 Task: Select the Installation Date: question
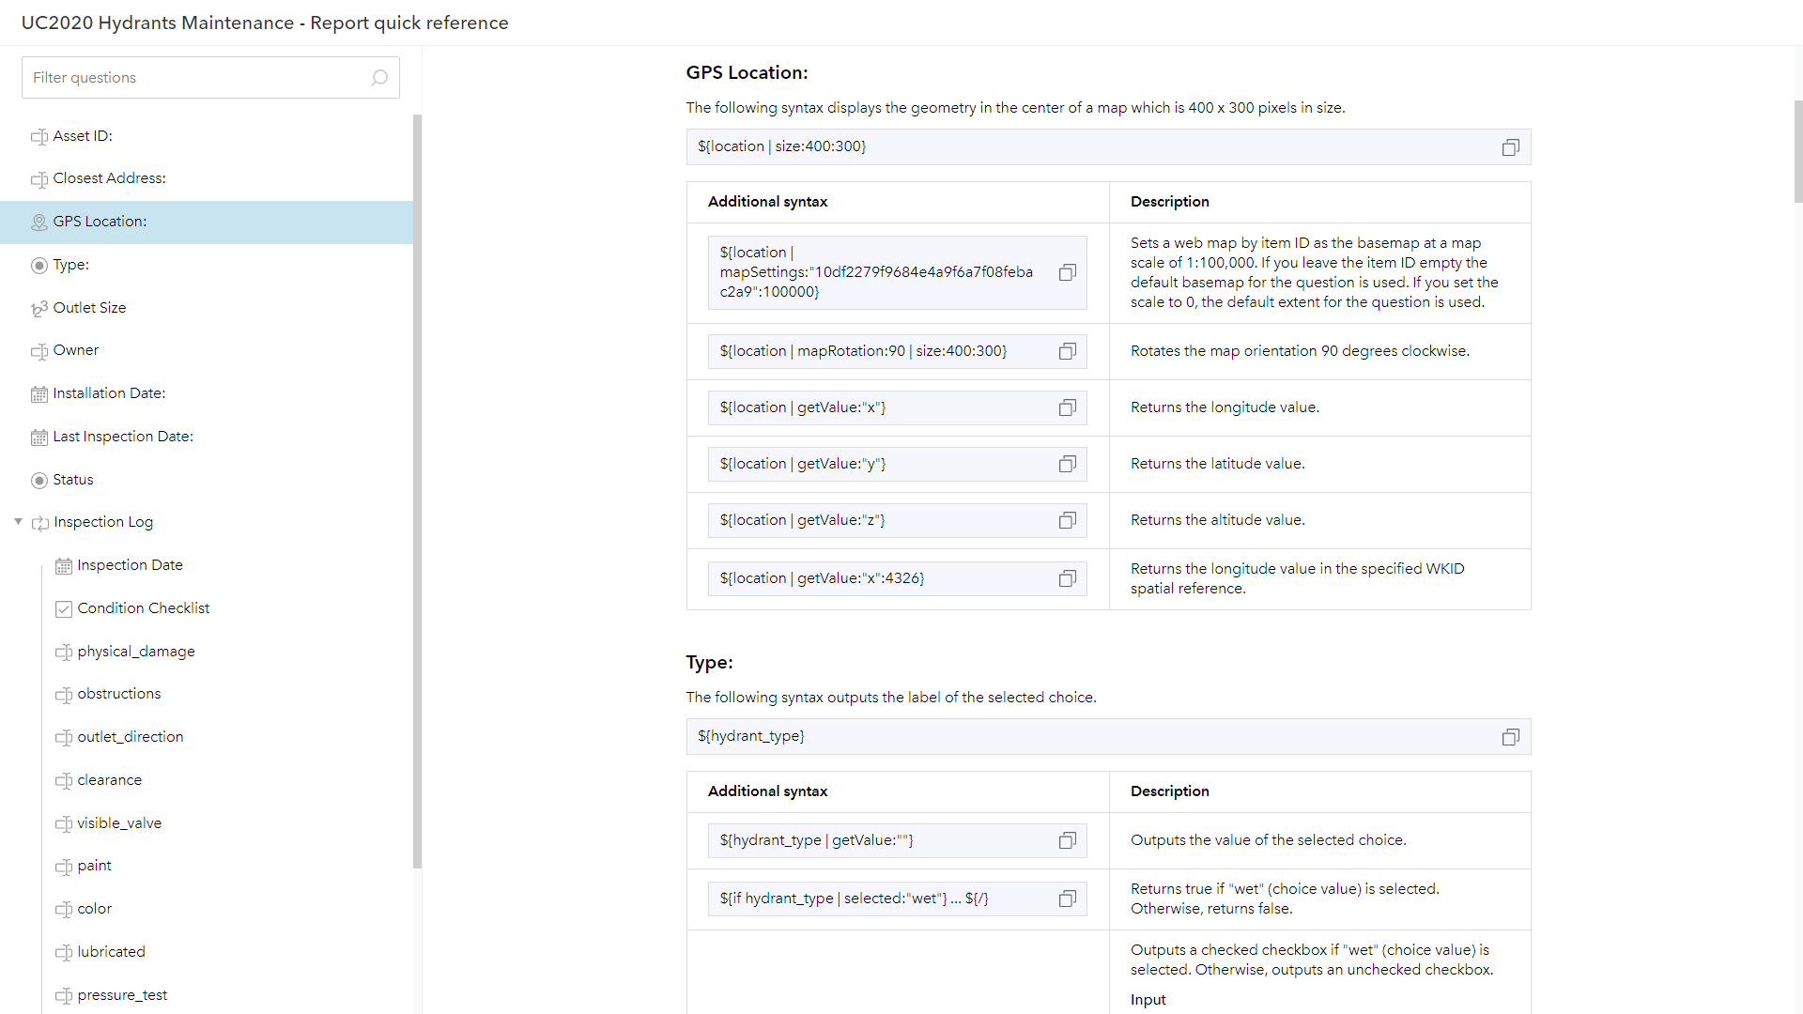coord(207,393)
